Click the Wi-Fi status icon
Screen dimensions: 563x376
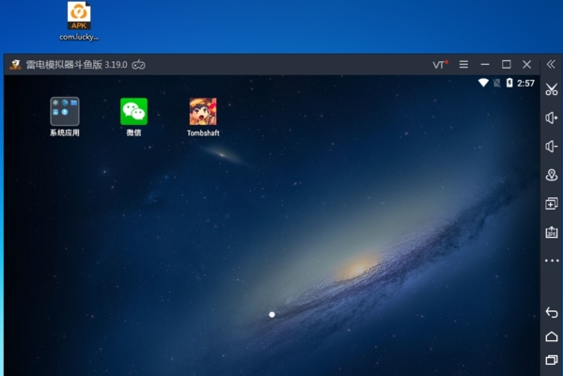tap(483, 83)
